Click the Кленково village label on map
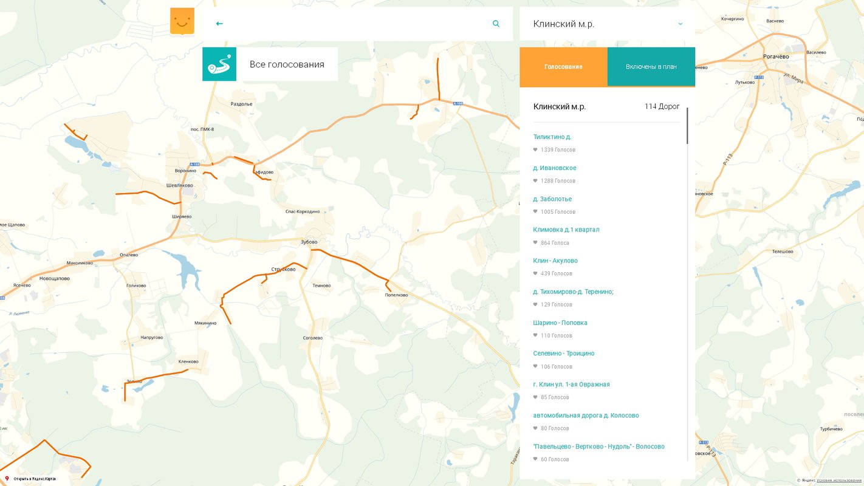The height and width of the screenshot is (486, 864). (188, 361)
